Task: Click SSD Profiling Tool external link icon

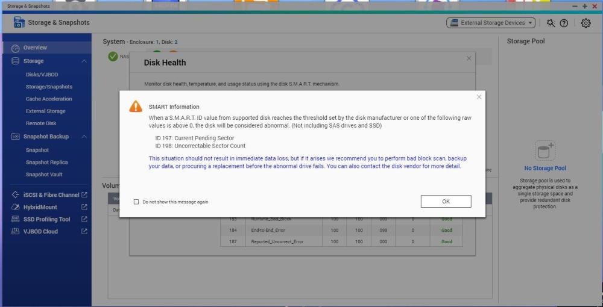Action: click(84, 220)
